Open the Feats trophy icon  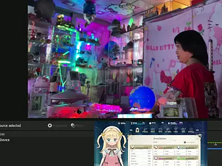pos(176,130)
